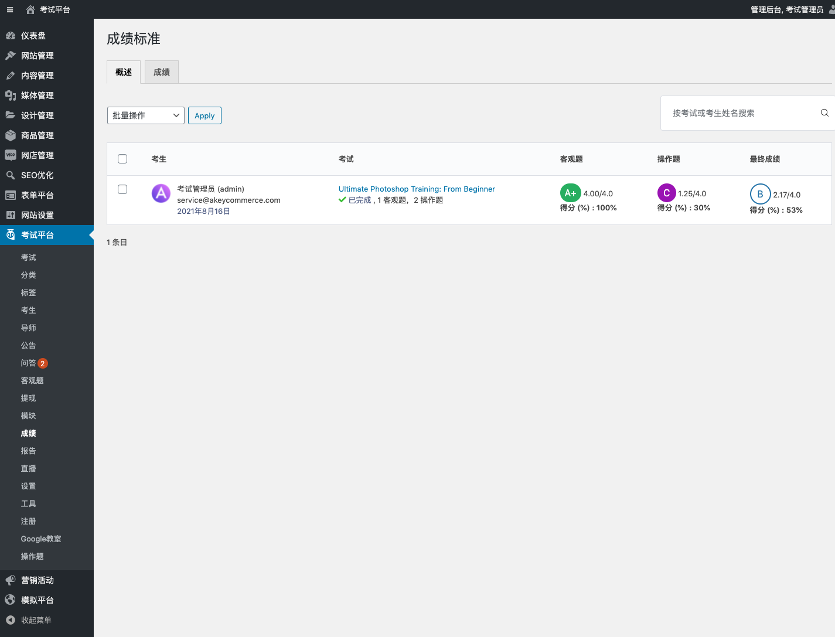Open 考试 submenu item
Viewport: 835px width, 637px height.
[28, 257]
